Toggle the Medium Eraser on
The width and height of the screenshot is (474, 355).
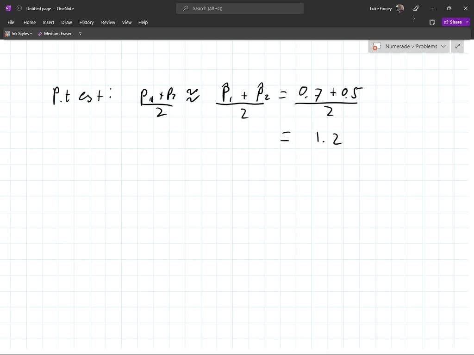click(x=55, y=33)
